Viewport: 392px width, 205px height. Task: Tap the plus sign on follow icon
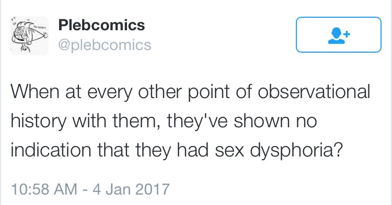[x=347, y=34]
